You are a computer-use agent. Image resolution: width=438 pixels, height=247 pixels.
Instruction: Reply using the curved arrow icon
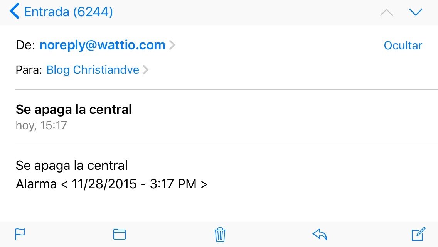click(x=320, y=234)
